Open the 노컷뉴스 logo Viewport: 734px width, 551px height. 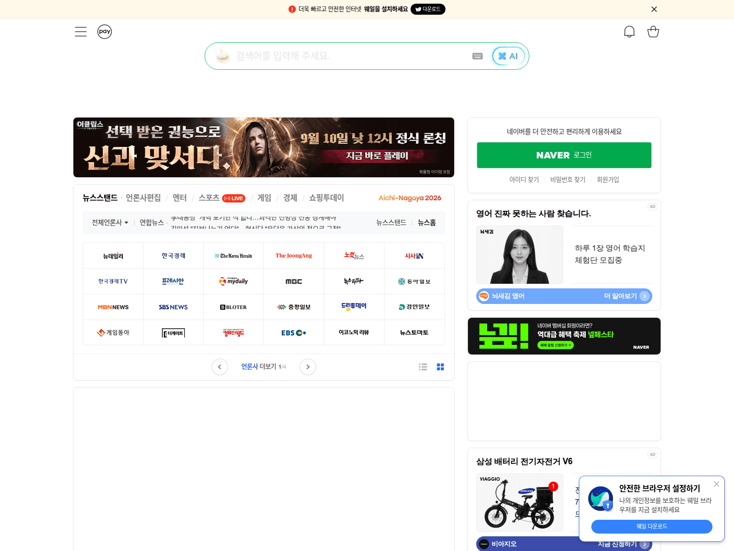[x=354, y=256]
